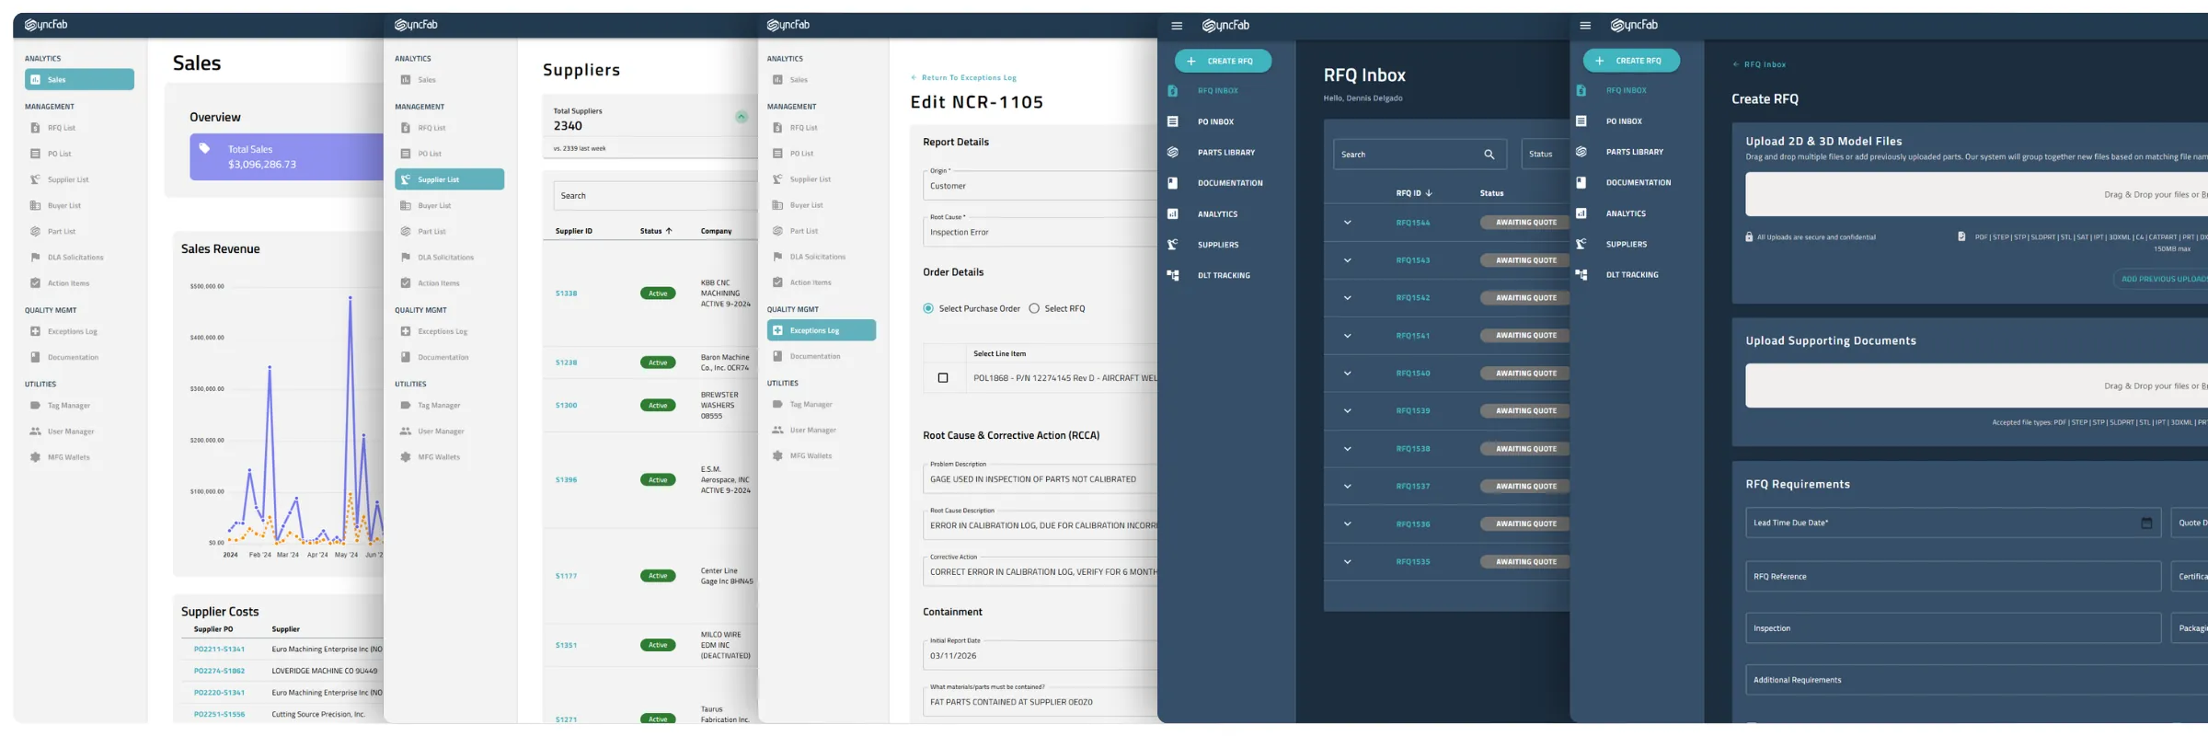Viewport: 2208px width, 736px height.
Task: Click sort arrow beside Status in Suppliers table
Action: (x=669, y=231)
